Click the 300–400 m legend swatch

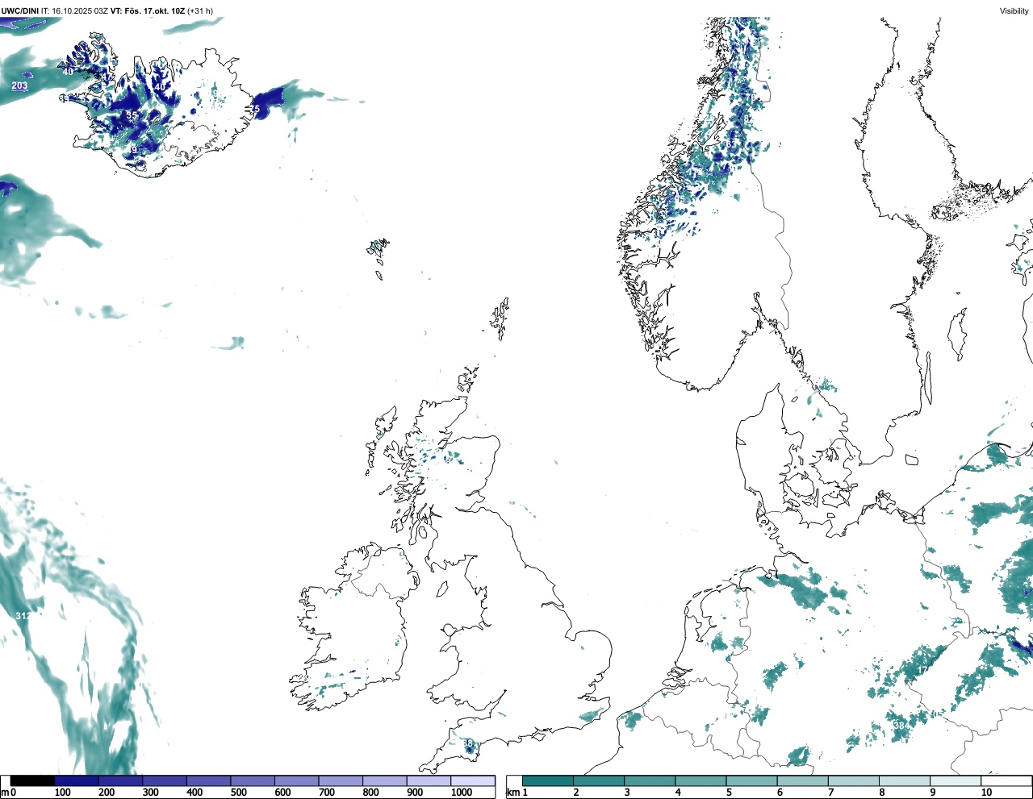165,780
